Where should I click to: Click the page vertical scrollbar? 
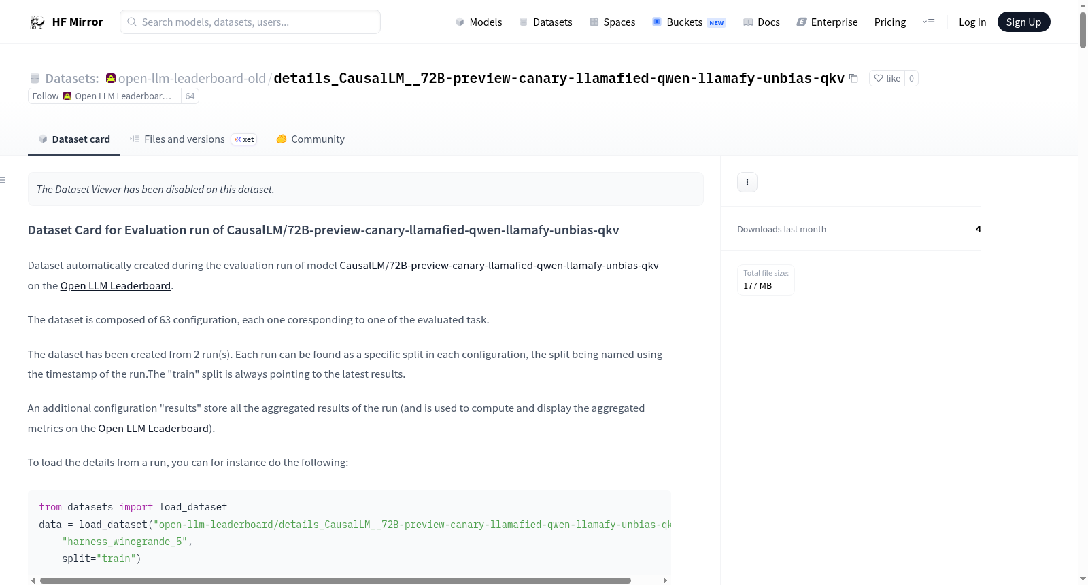(x=1083, y=30)
